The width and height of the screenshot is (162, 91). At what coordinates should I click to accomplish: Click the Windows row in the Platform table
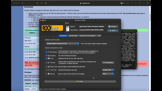(x=32, y=38)
